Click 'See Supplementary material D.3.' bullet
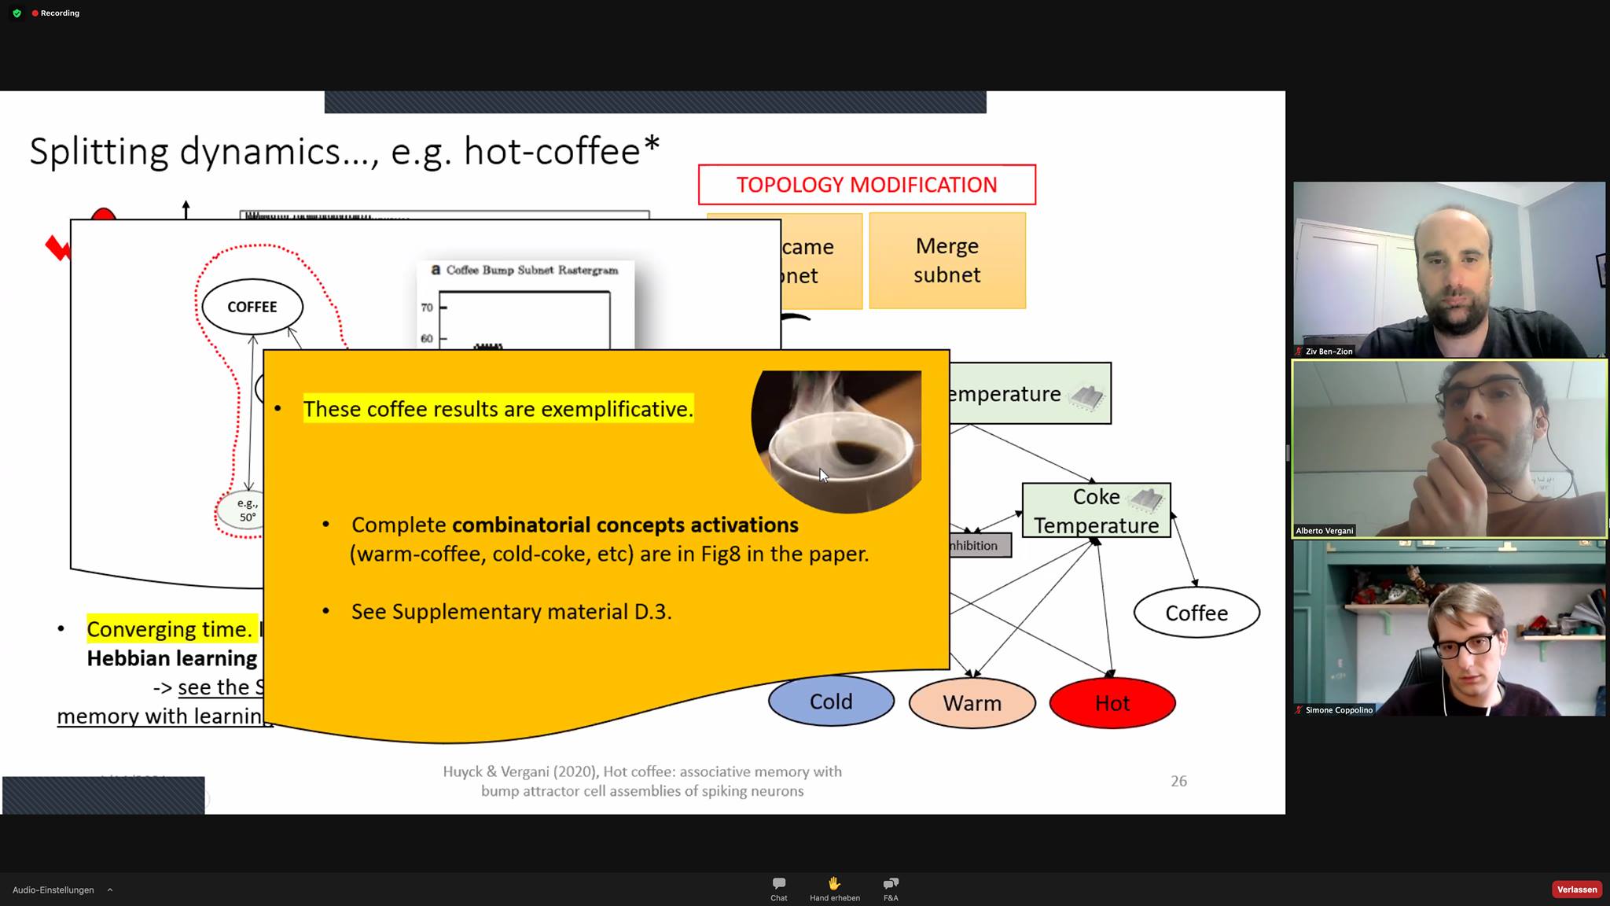 pos(512,612)
